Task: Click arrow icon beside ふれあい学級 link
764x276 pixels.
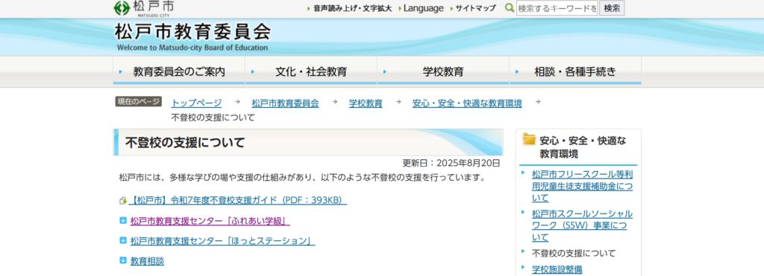Action: 123,221
